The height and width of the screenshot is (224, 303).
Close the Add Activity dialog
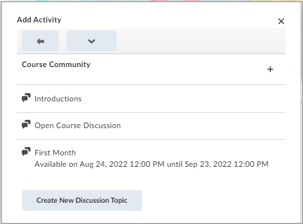coord(281,21)
